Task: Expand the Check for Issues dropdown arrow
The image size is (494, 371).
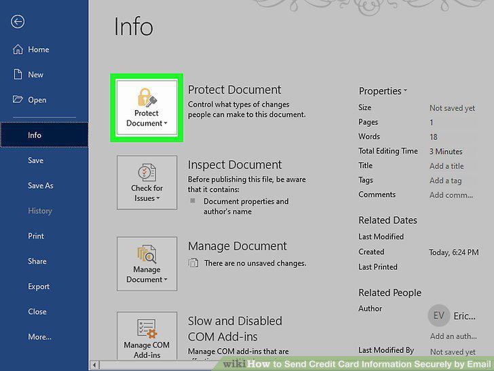Action: coord(158,198)
